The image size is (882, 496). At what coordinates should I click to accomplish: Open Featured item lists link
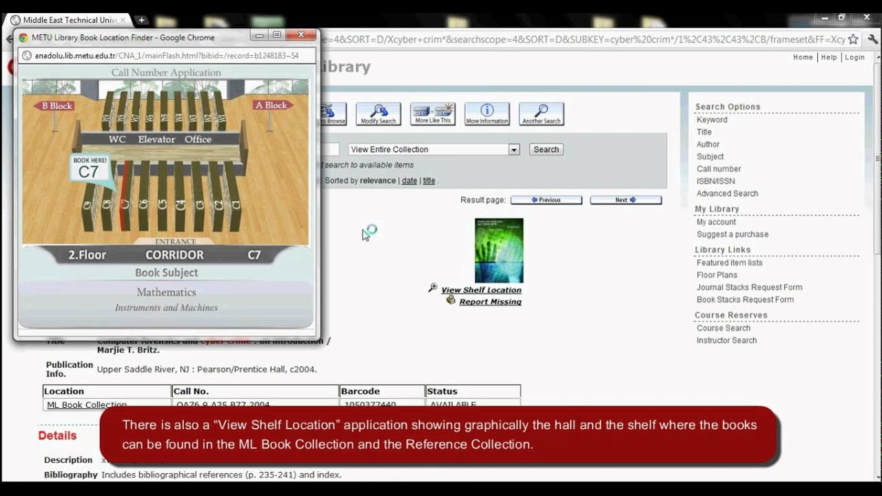pyautogui.click(x=729, y=262)
